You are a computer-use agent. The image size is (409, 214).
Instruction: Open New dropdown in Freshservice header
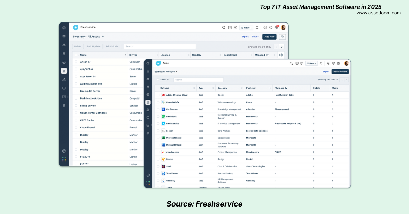(246, 28)
